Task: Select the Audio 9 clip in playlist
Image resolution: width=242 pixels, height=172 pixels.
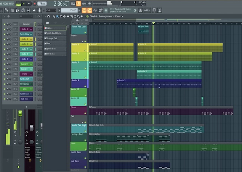Action: [159, 84]
